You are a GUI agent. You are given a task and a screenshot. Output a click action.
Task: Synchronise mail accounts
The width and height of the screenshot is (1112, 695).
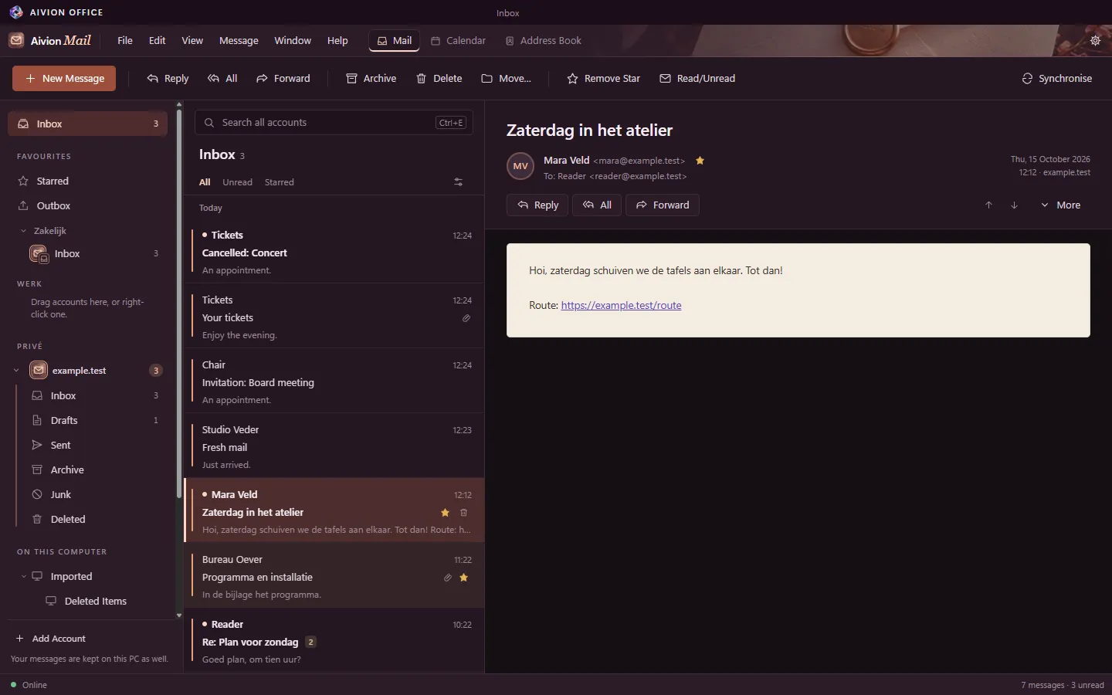tap(1056, 79)
